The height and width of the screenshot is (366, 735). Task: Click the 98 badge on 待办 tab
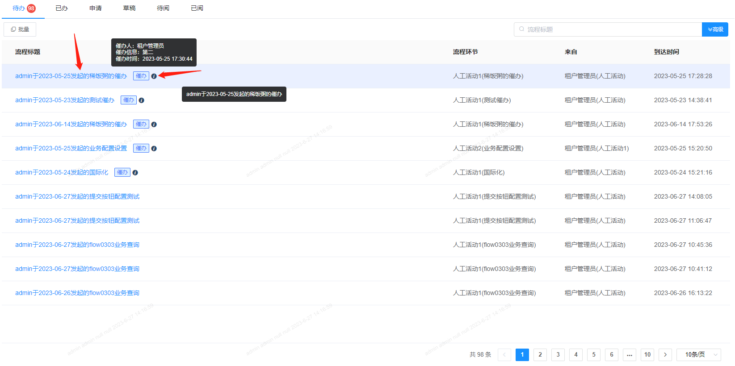tap(31, 8)
